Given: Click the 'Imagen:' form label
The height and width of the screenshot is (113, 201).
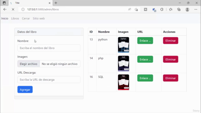Looking at the screenshot, I should 23,57.
